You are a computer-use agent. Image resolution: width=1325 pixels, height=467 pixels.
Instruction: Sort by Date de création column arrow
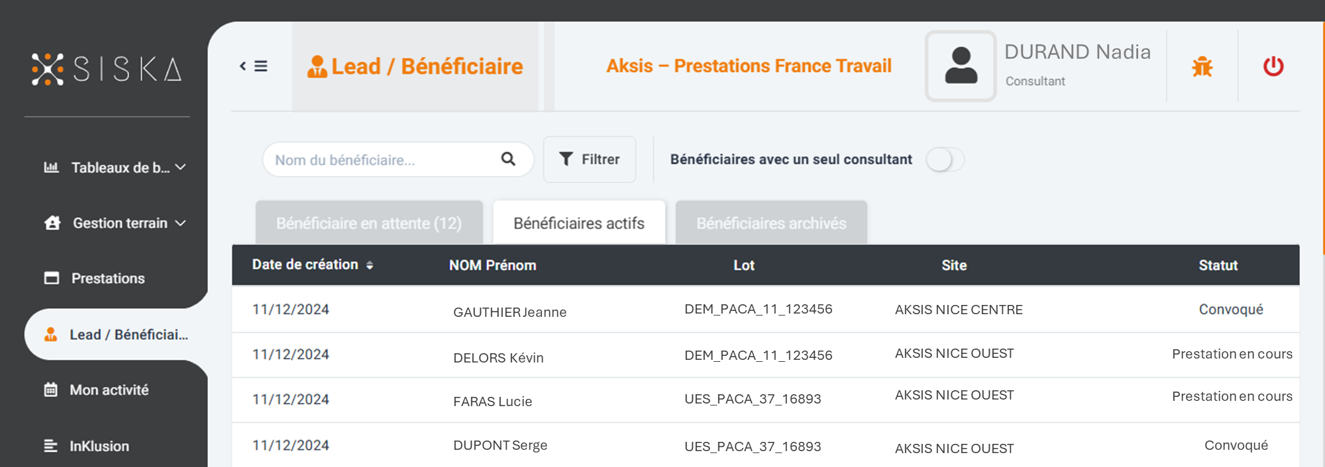[370, 265]
